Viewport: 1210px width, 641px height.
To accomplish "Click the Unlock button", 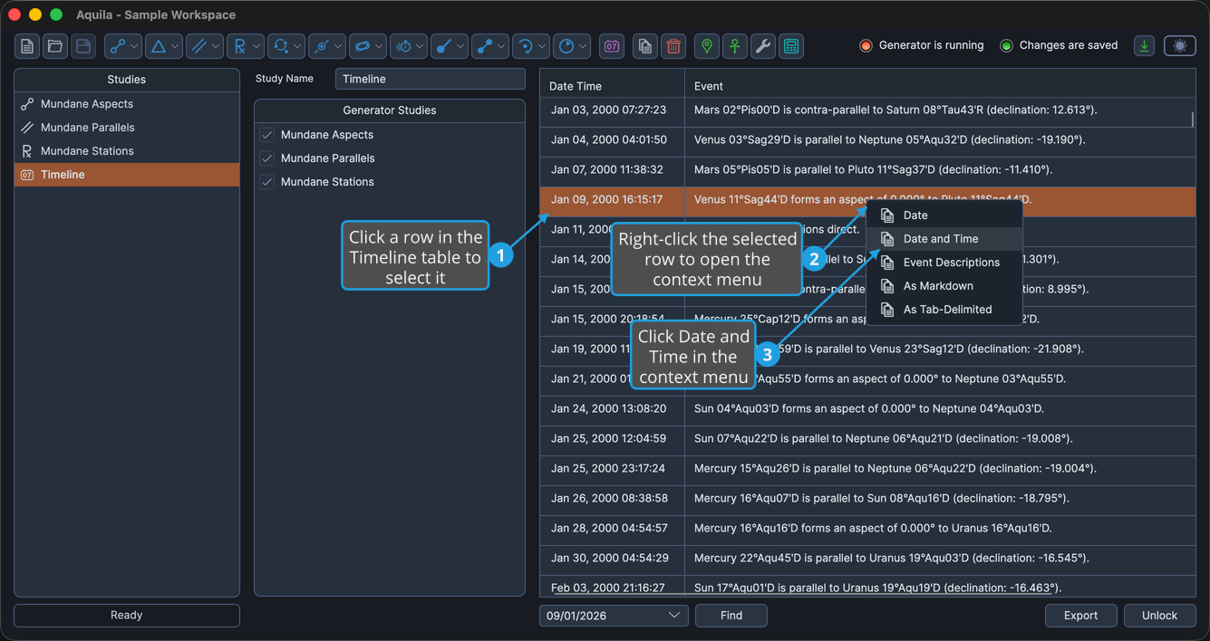I will [x=1159, y=616].
